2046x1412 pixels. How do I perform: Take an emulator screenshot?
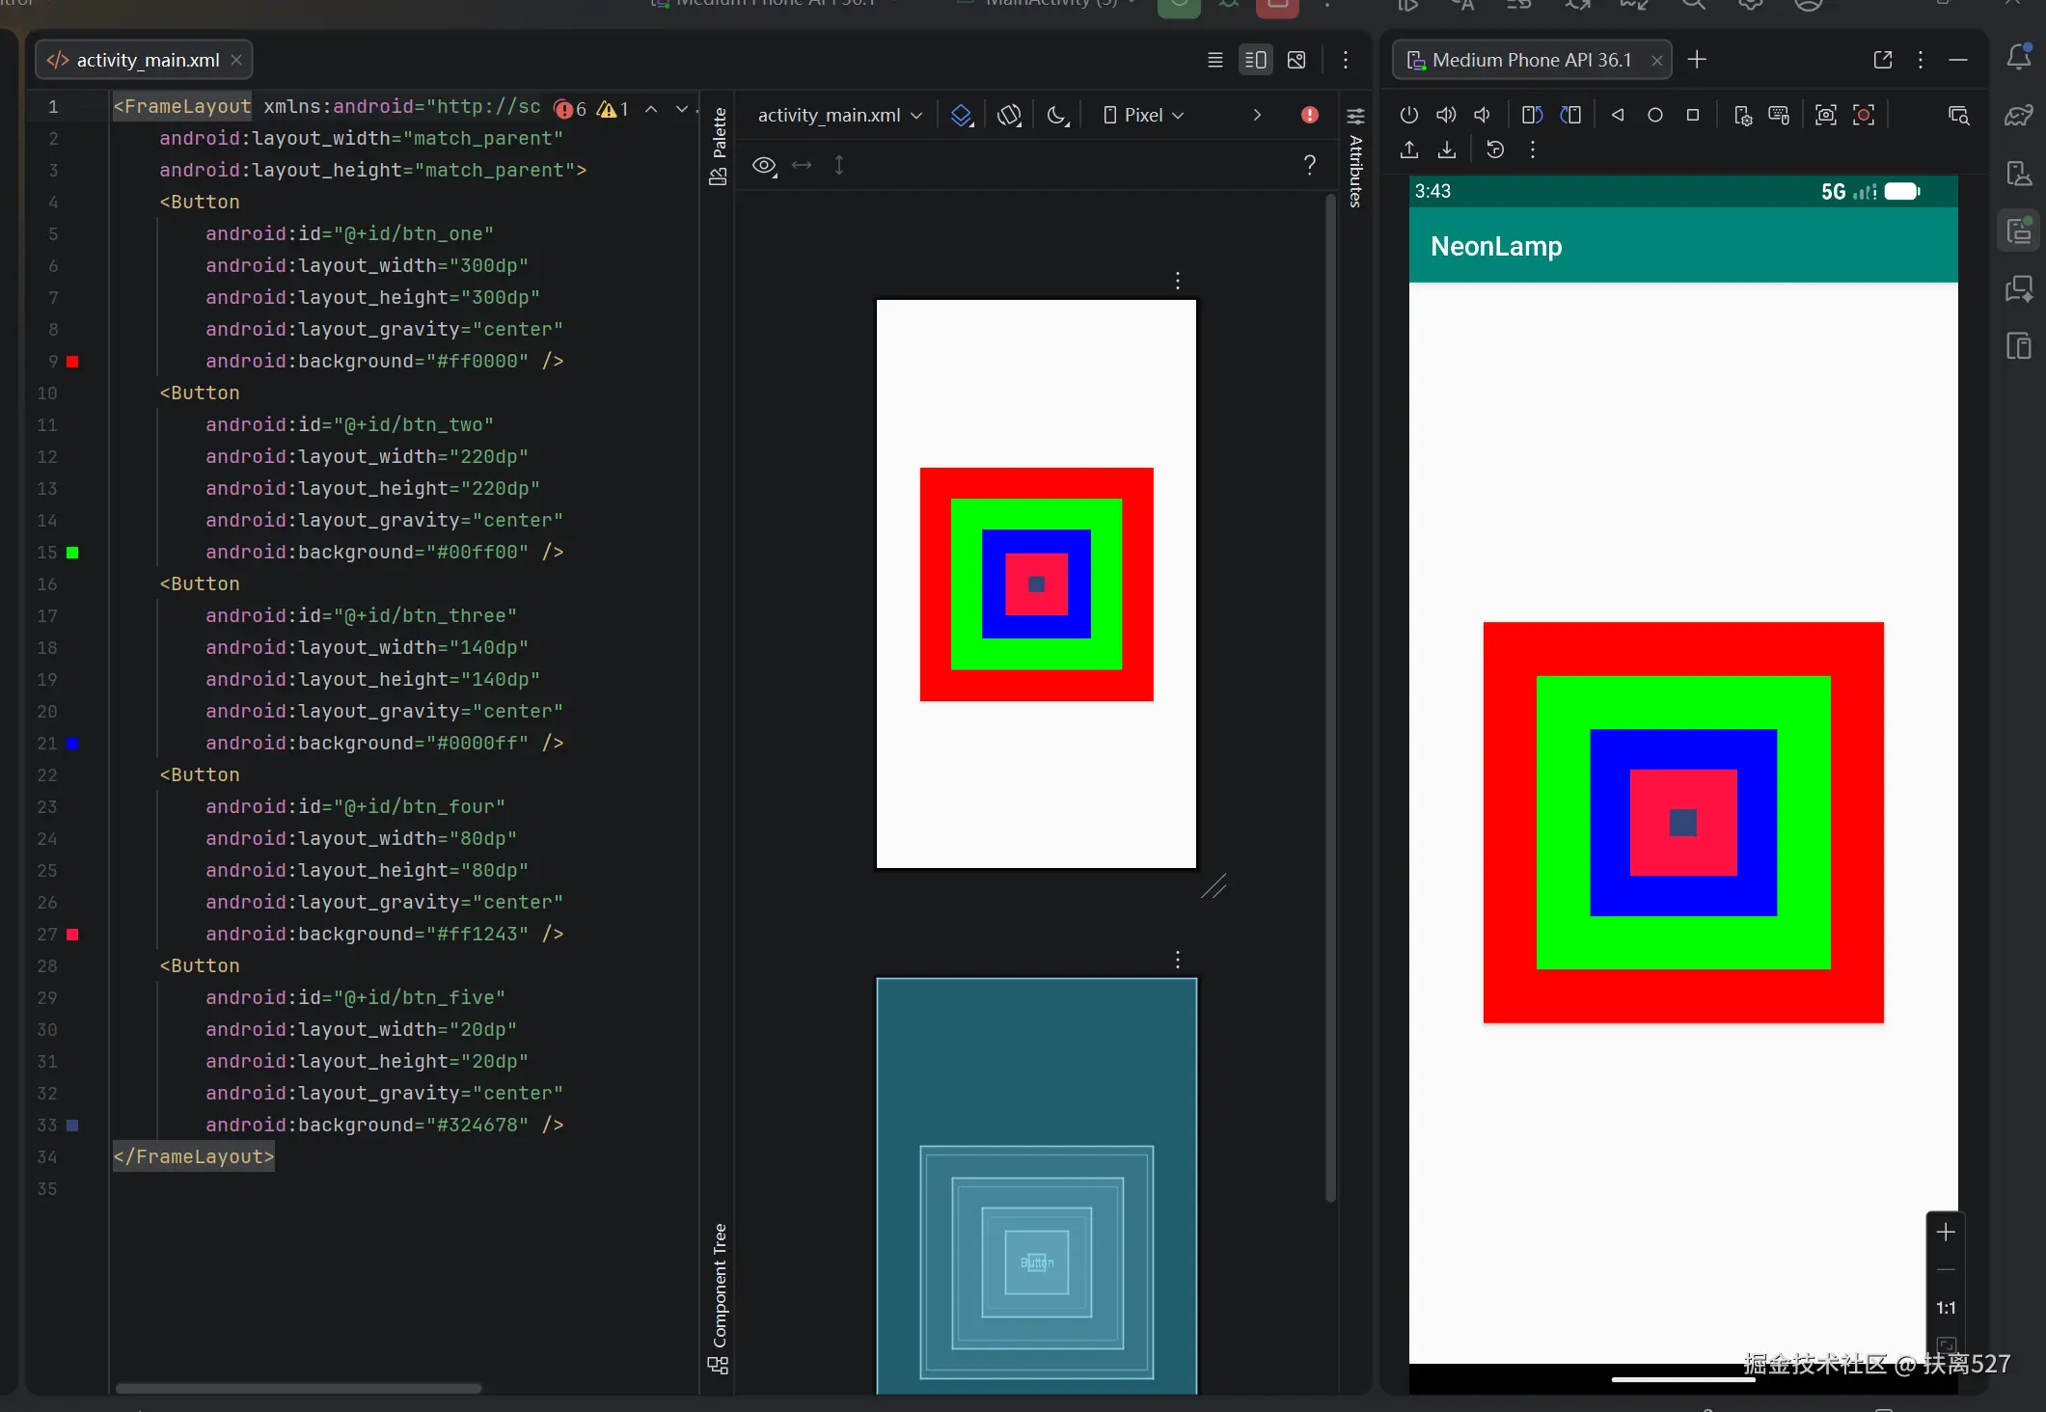coord(1825,115)
